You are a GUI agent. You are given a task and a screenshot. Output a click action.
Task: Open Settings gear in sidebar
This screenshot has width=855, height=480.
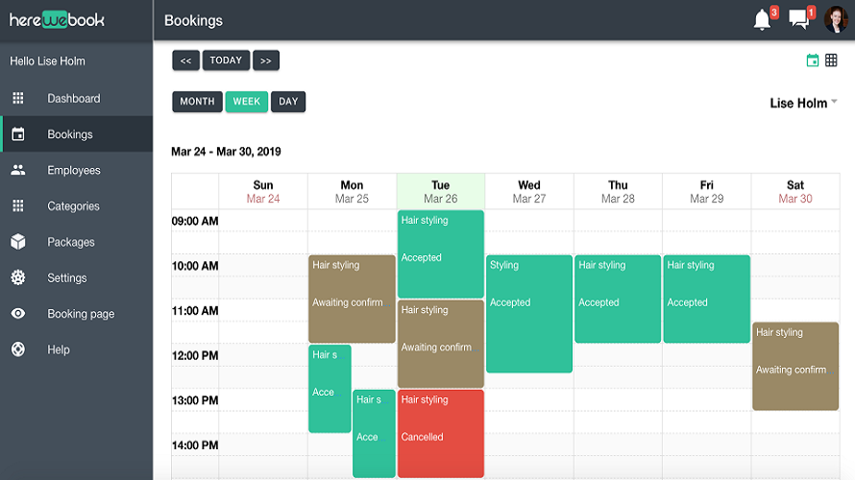pyautogui.click(x=18, y=277)
